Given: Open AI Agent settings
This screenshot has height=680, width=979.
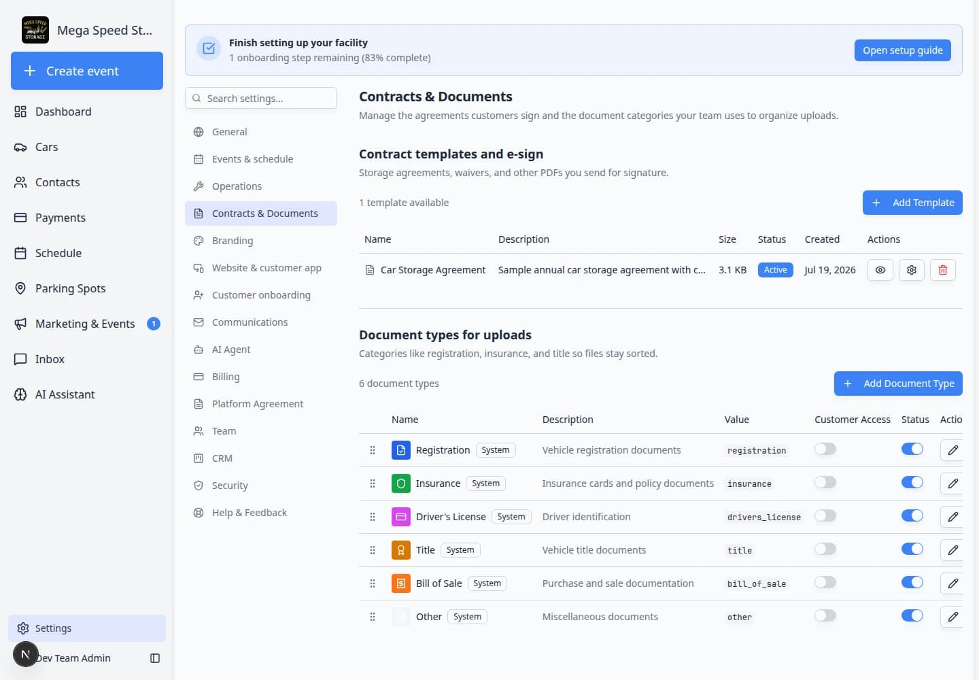Looking at the screenshot, I should pyautogui.click(x=261, y=350).
